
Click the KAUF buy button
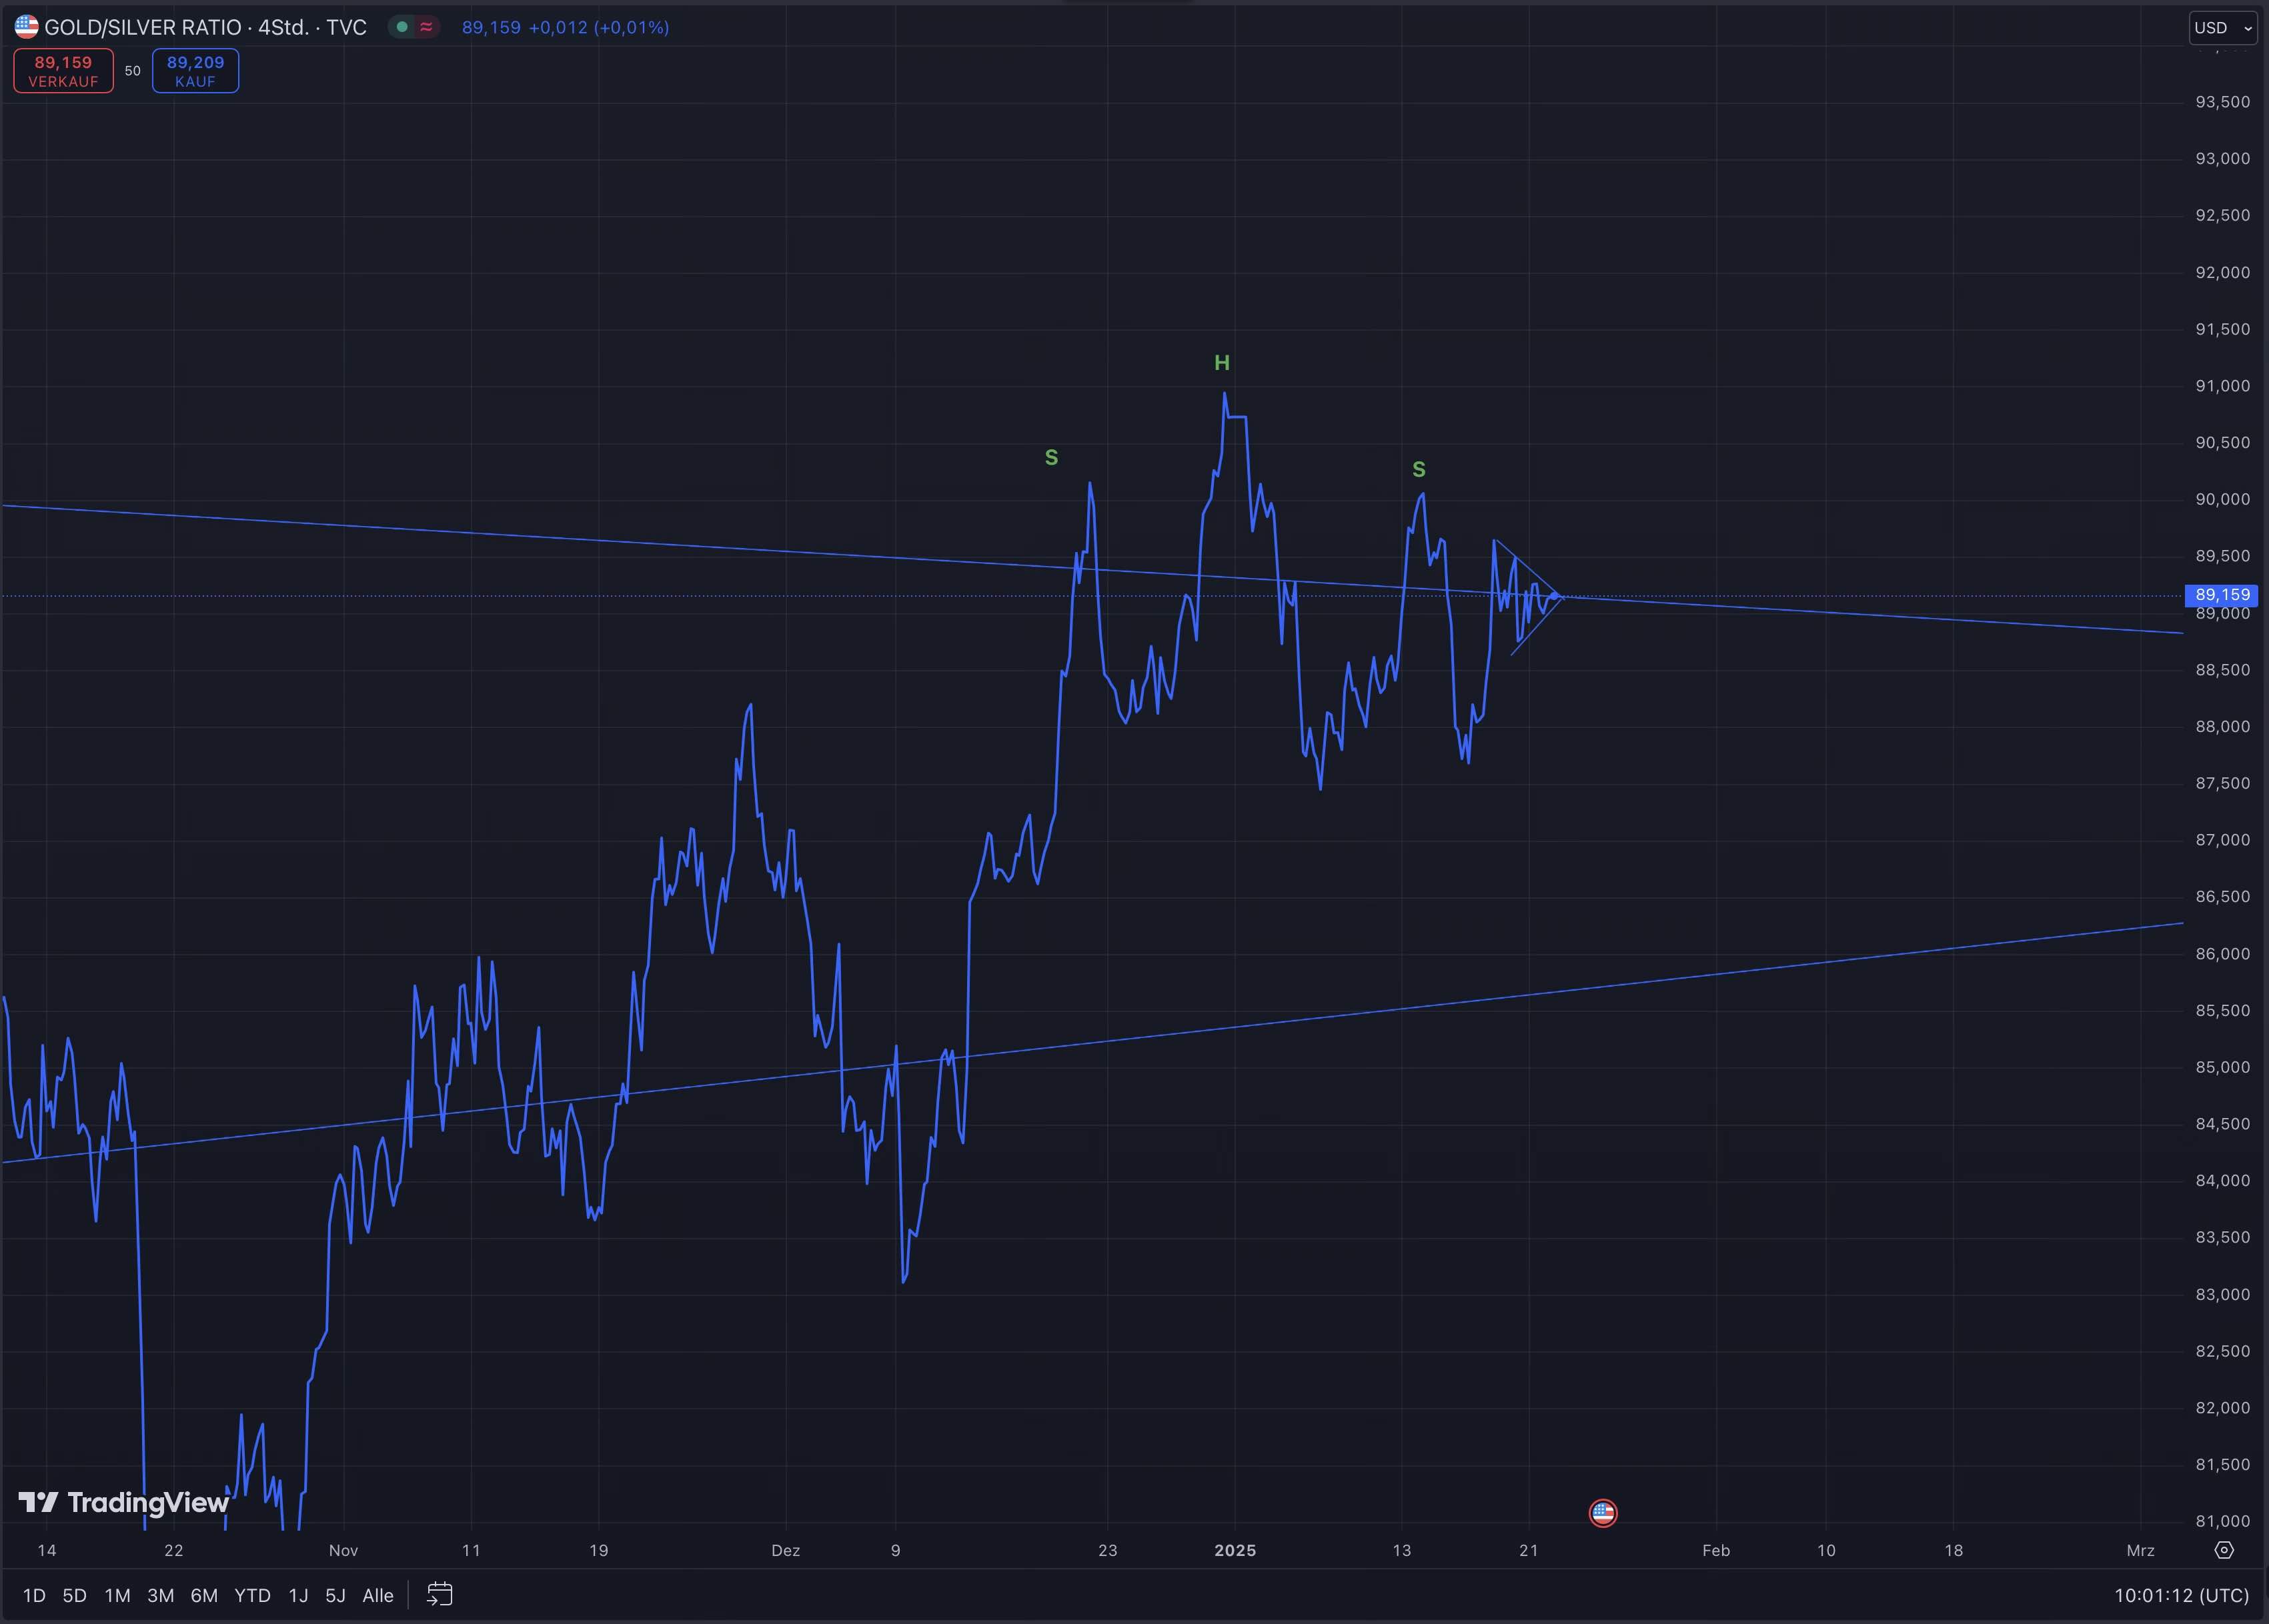(195, 71)
